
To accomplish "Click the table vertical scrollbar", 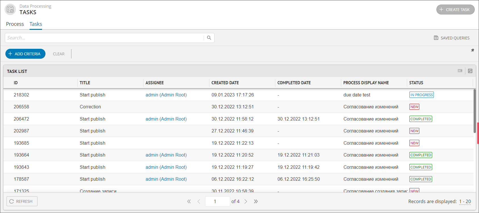I will point(474,111).
